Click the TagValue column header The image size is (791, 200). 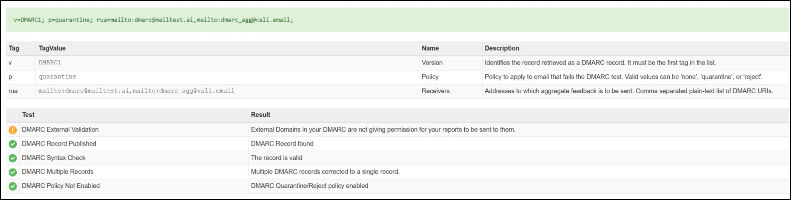click(52, 48)
